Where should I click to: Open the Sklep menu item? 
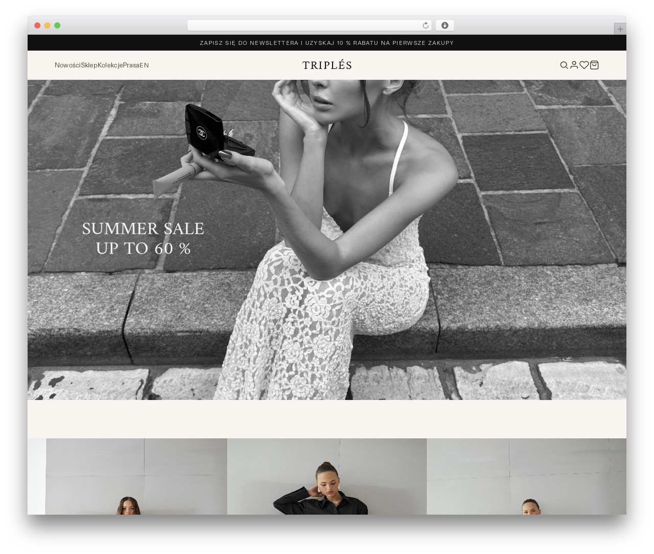click(89, 65)
